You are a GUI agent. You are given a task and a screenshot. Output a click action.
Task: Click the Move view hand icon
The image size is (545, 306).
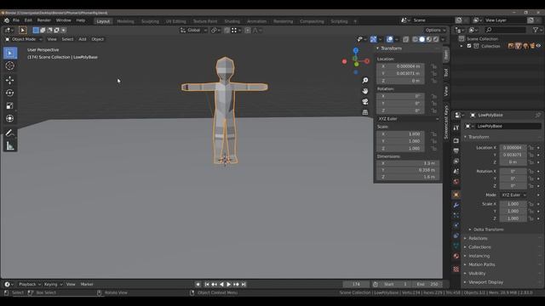(x=365, y=91)
